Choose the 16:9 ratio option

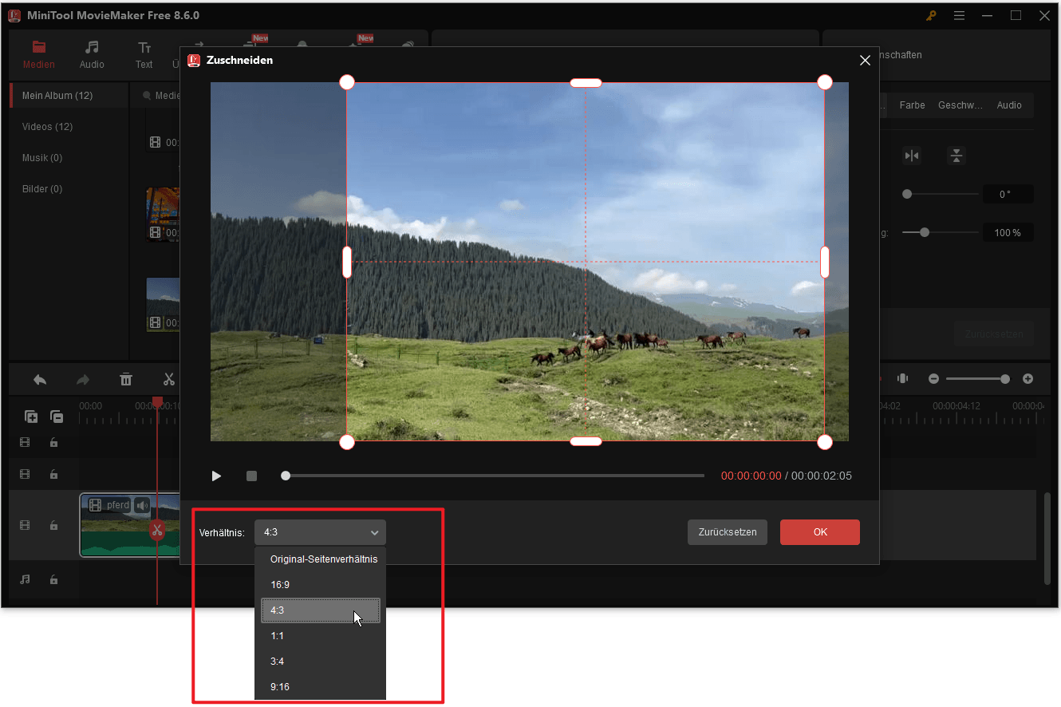tap(321, 585)
